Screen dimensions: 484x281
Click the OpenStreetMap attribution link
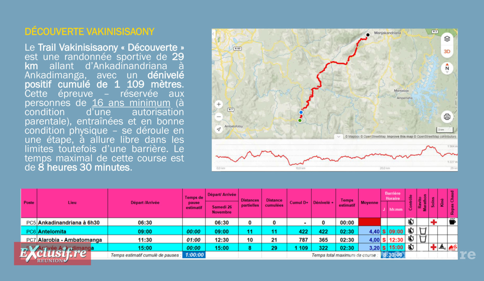pyautogui.click(x=373, y=137)
